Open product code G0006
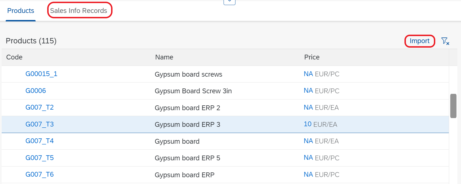Image resolution: width=461 pixels, height=184 pixels. coord(36,91)
